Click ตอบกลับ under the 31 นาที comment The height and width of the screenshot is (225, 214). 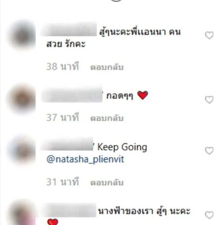[x=107, y=182]
